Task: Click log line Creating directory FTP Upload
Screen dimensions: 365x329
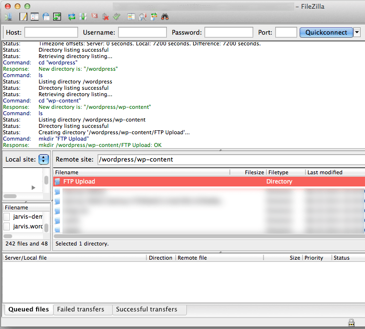Action: [x=114, y=132]
